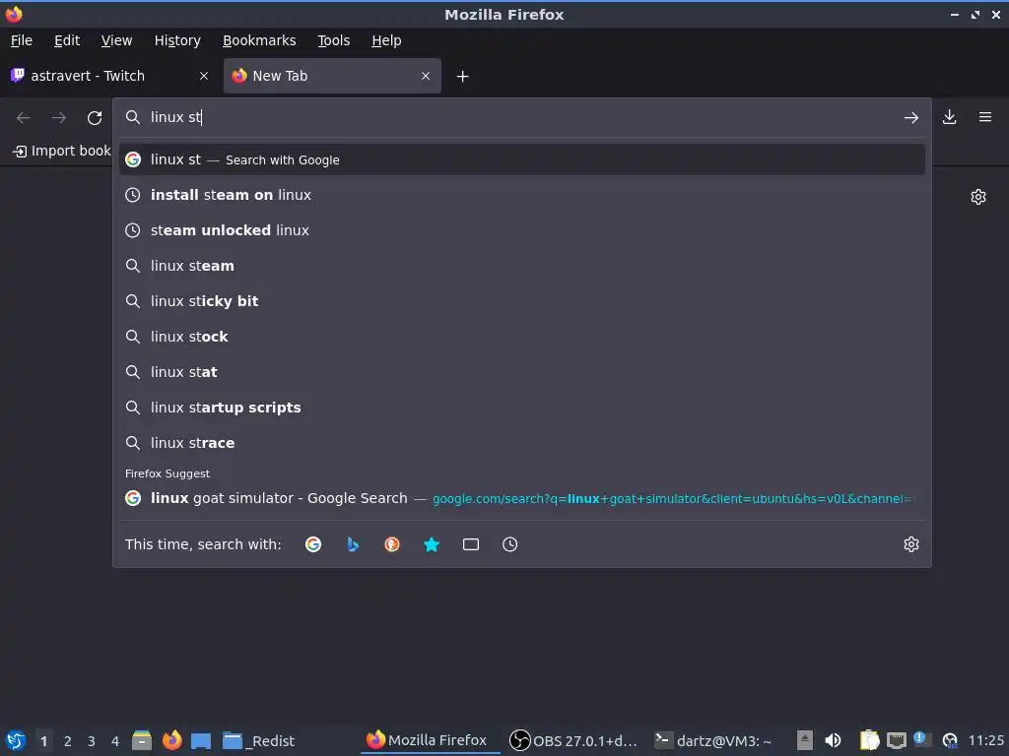Open _Redist folder taskbar item
The image size is (1009, 756).
click(259, 740)
